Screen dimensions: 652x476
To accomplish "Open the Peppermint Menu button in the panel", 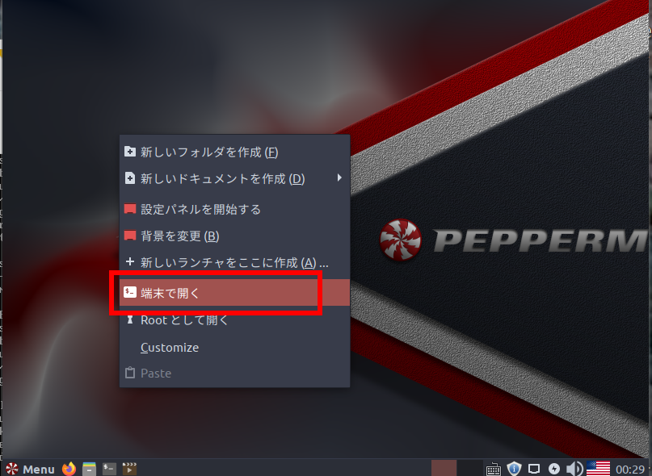I will (x=30, y=469).
